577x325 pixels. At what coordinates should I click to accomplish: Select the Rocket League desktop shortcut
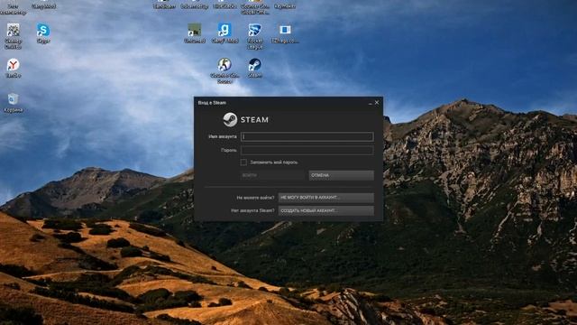pyautogui.click(x=254, y=36)
